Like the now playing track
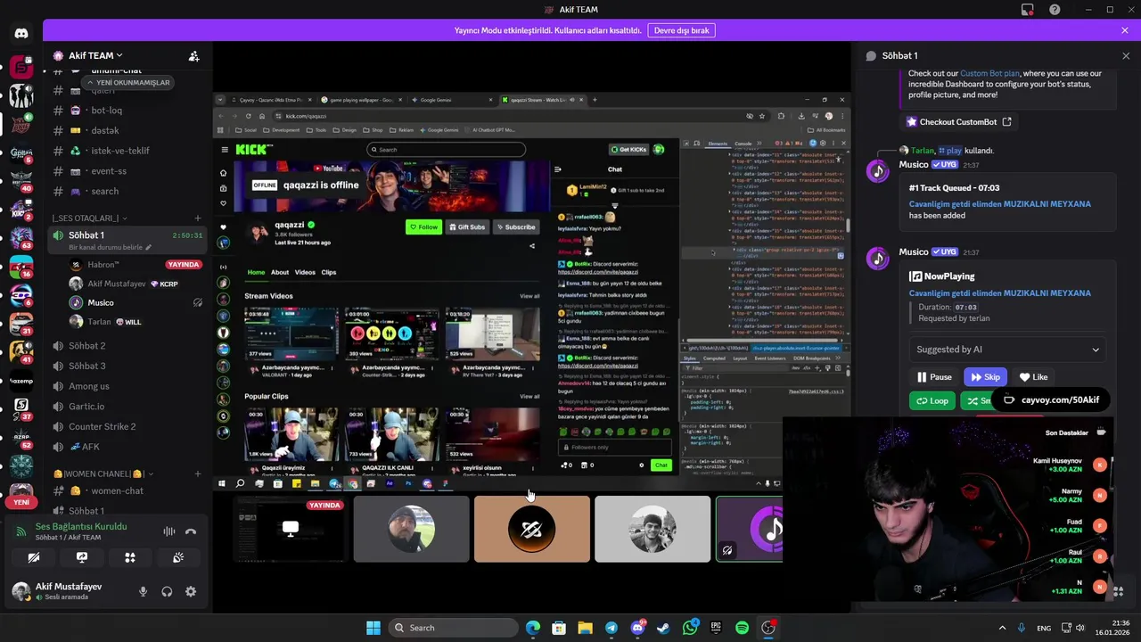The width and height of the screenshot is (1141, 642). 1033,377
